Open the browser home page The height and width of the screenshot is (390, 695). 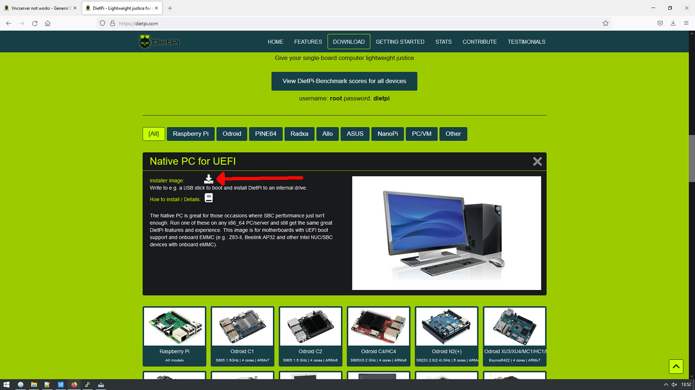[48, 23]
